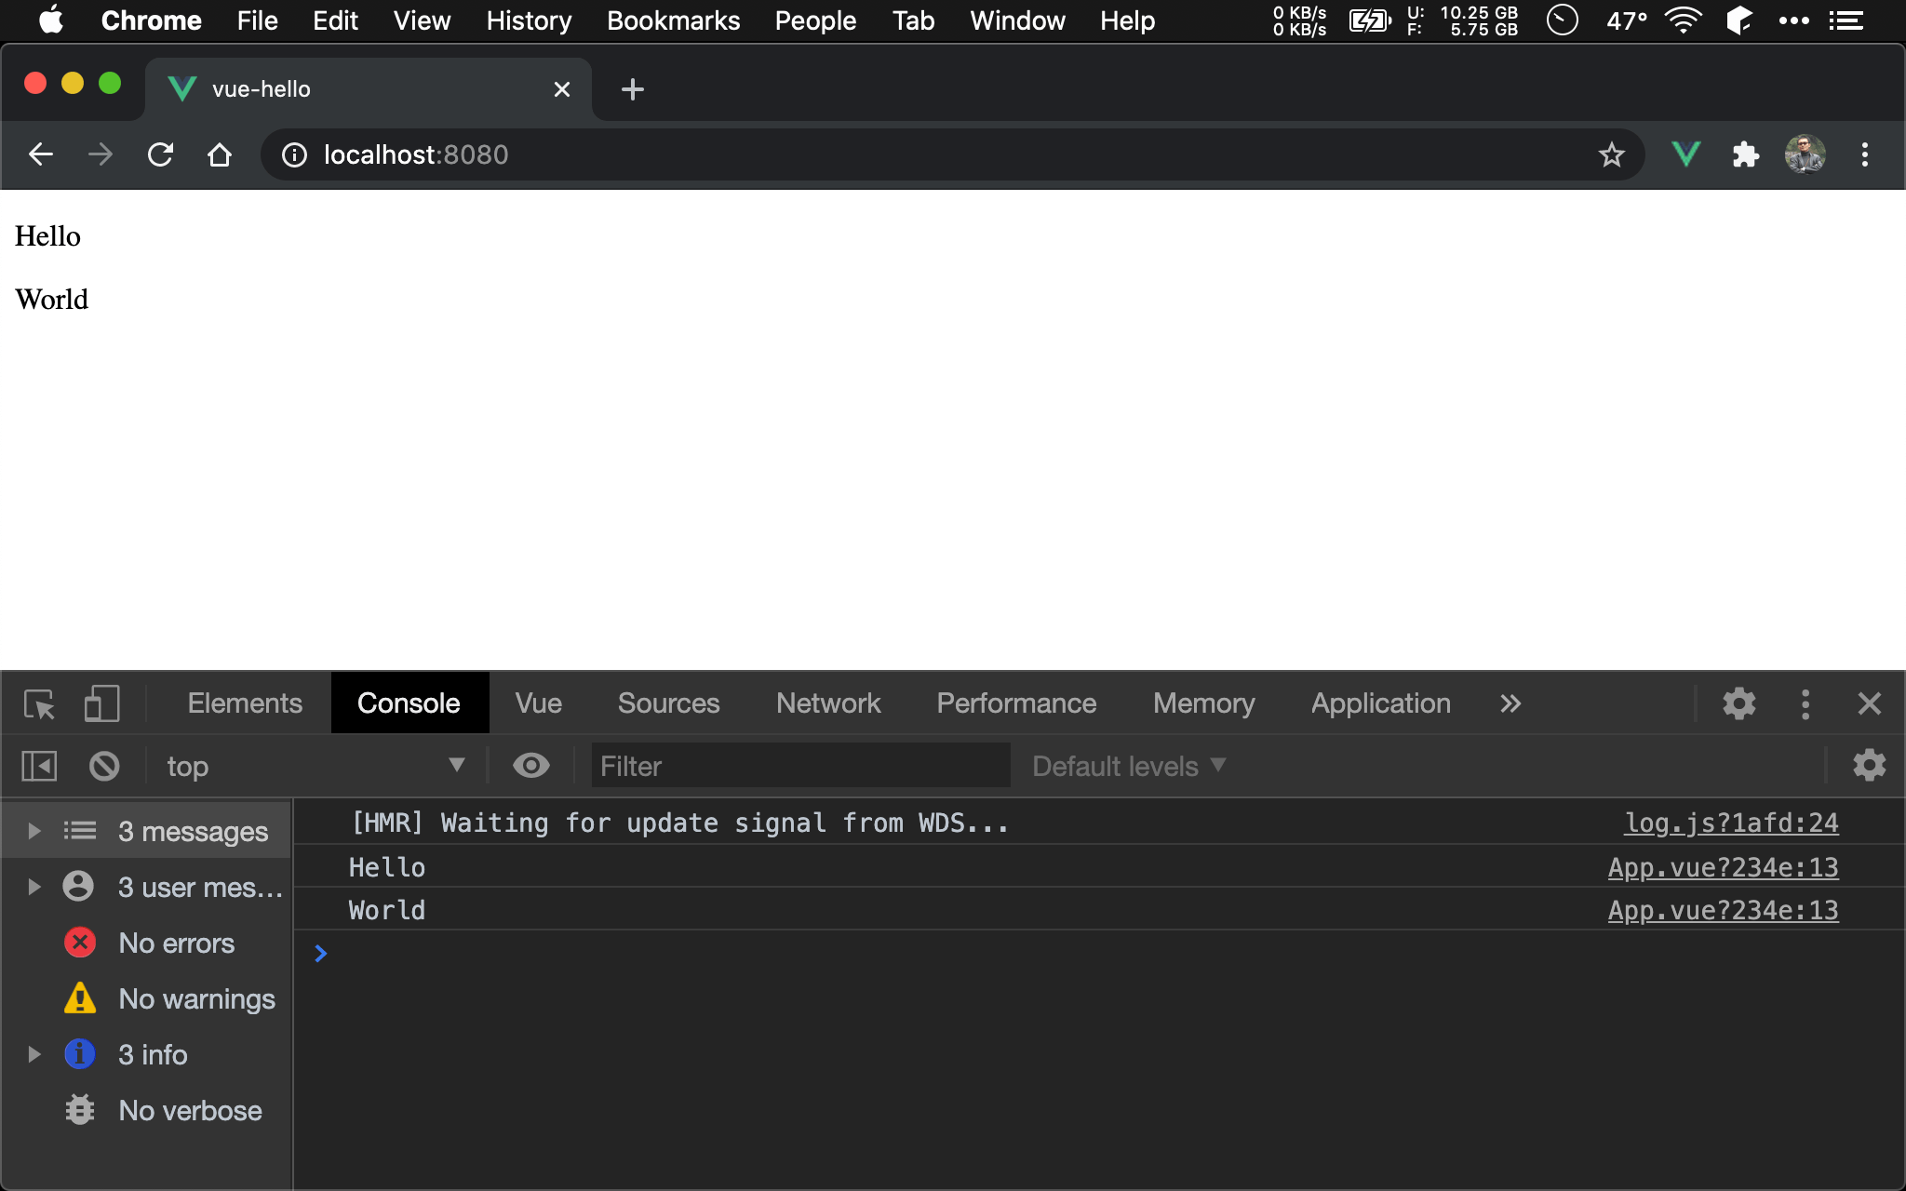Click the inspect element picker icon
1906x1191 pixels.
click(39, 704)
